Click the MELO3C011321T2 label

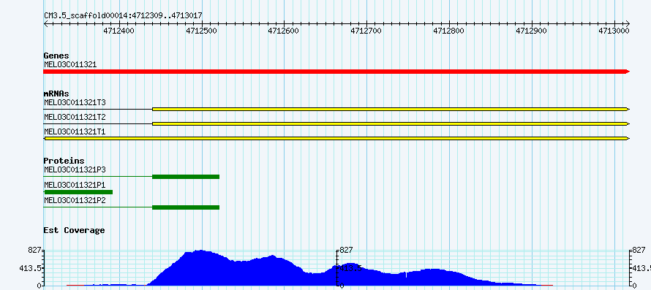click(75, 117)
